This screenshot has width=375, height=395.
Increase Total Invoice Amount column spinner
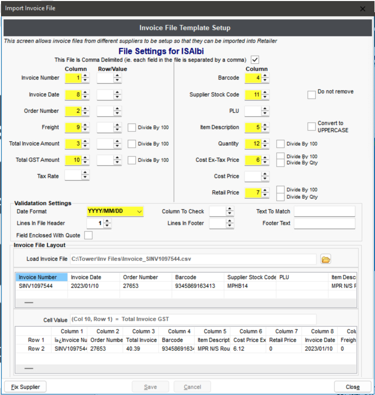click(85, 141)
